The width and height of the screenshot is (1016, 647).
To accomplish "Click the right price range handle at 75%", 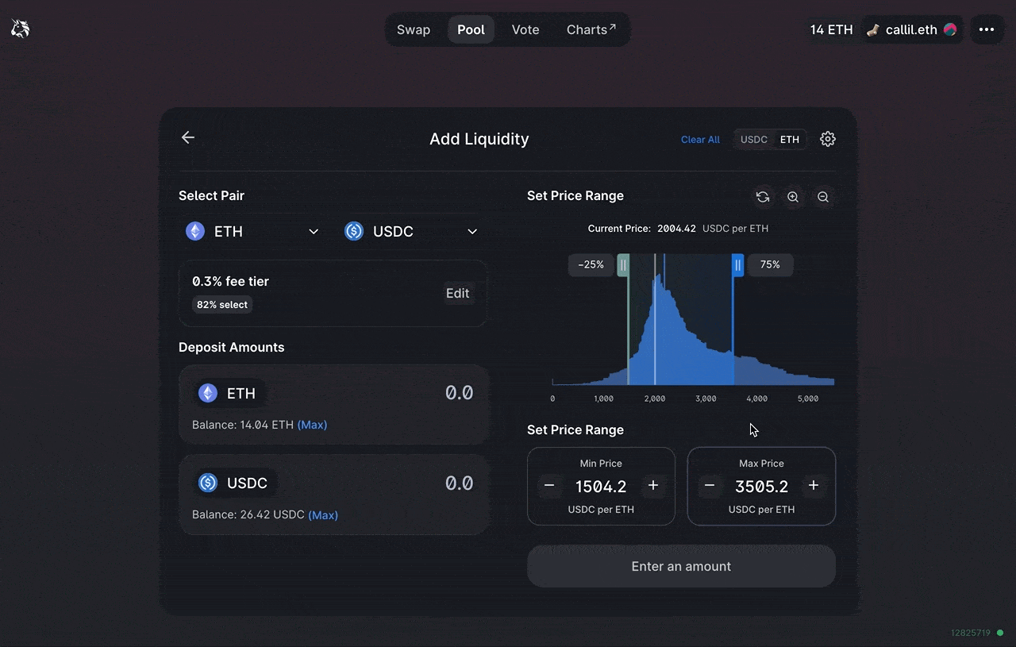I will [x=737, y=265].
